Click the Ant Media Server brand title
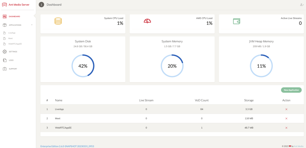The image size is (306, 148). [19, 4]
